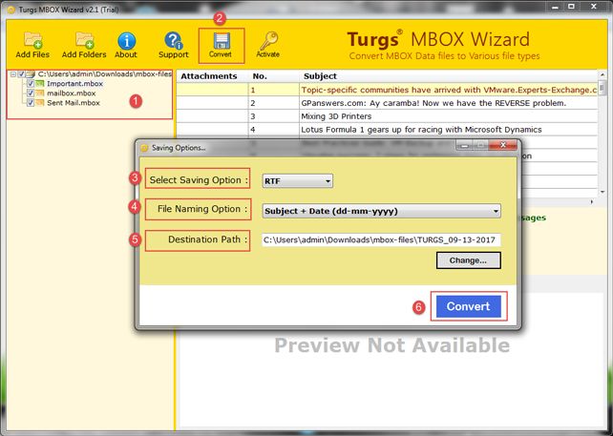Maximize the Turgs MBOX Wizard window
Screen dimensions: 613x436
click(x=572, y=7)
